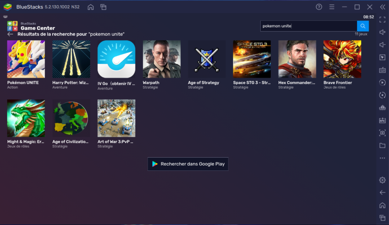Open the Might & Magic dragon thumbnail
This screenshot has height=225, width=389.
(x=26, y=118)
